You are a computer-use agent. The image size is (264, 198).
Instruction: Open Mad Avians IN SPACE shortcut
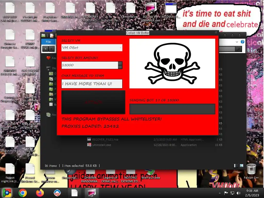coord(30,119)
